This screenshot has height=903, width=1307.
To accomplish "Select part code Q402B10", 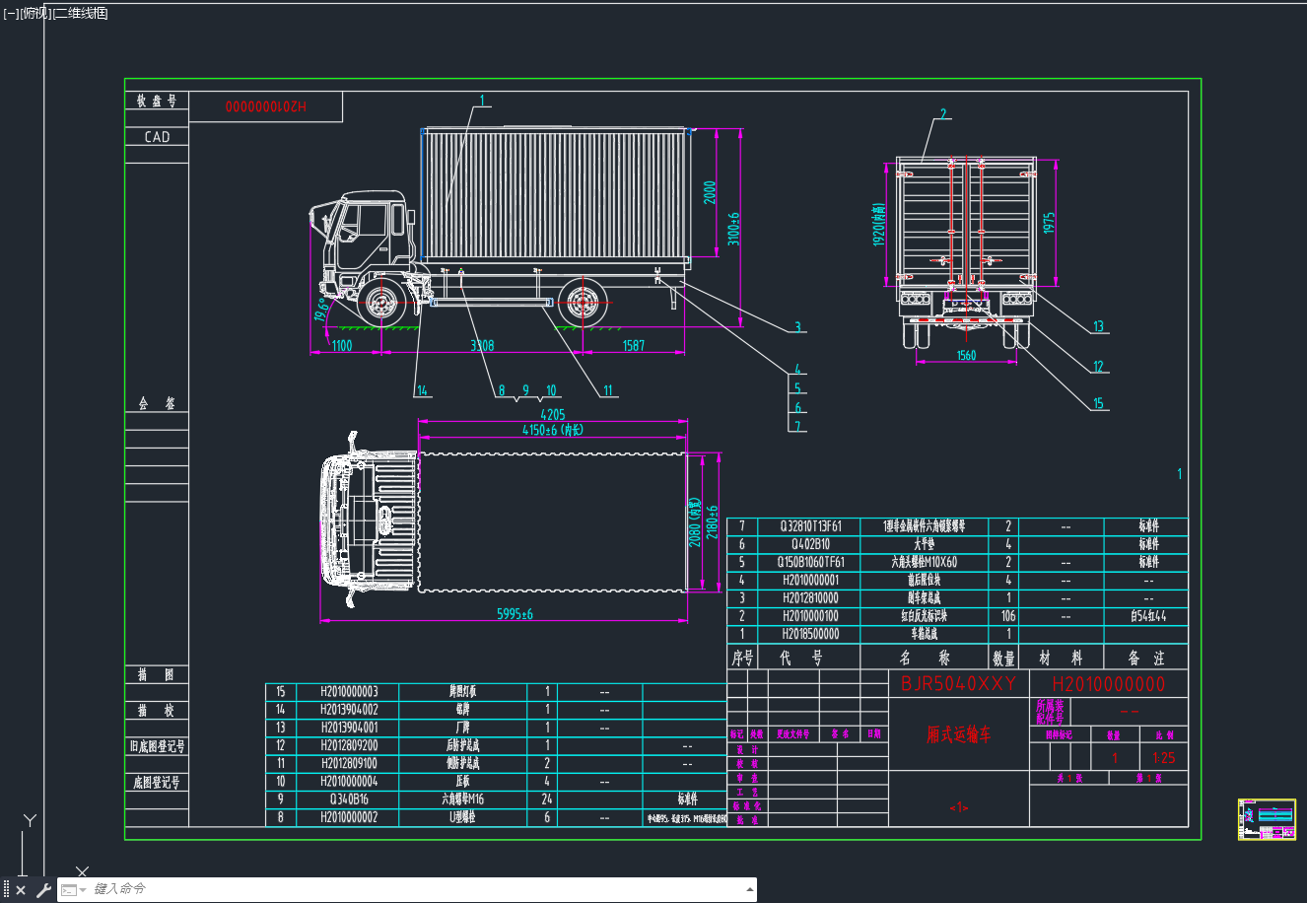I will [x=811, y=544].
